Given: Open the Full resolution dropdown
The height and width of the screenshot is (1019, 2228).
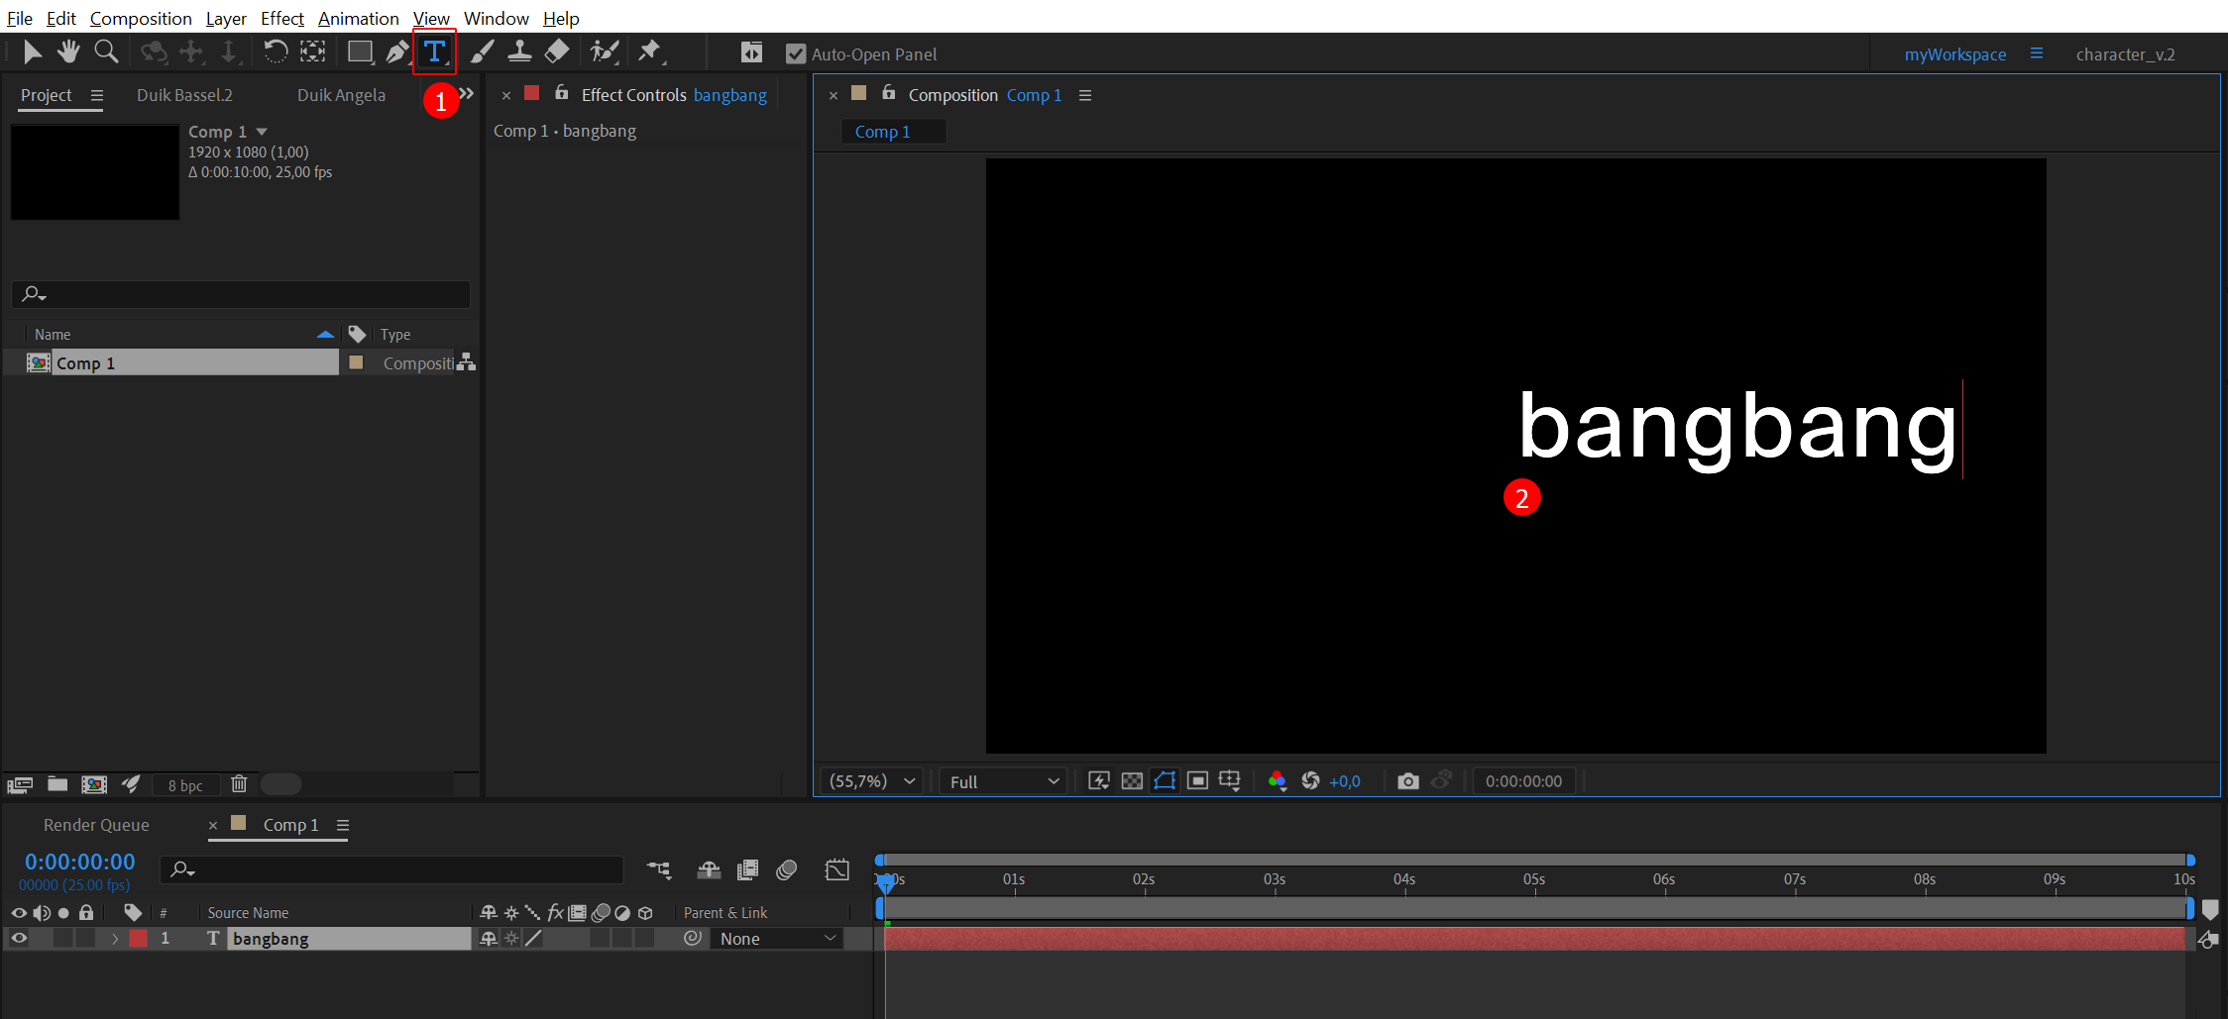Looking at the screenshot, I should tap(1003, 781).
